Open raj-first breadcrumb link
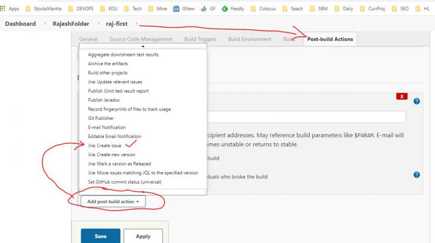The width and height of the screenshot is (435, 243). tap(116, 24)
